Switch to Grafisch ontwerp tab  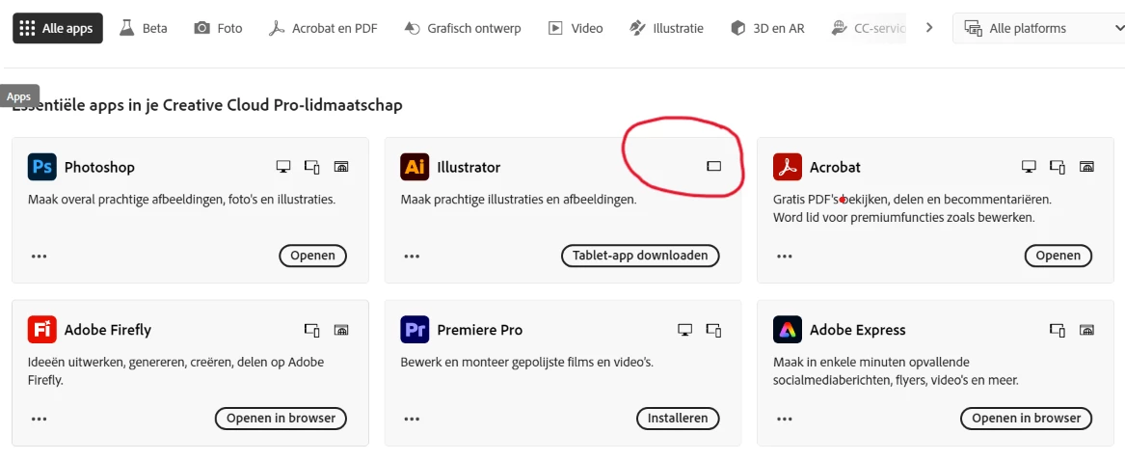463,29
